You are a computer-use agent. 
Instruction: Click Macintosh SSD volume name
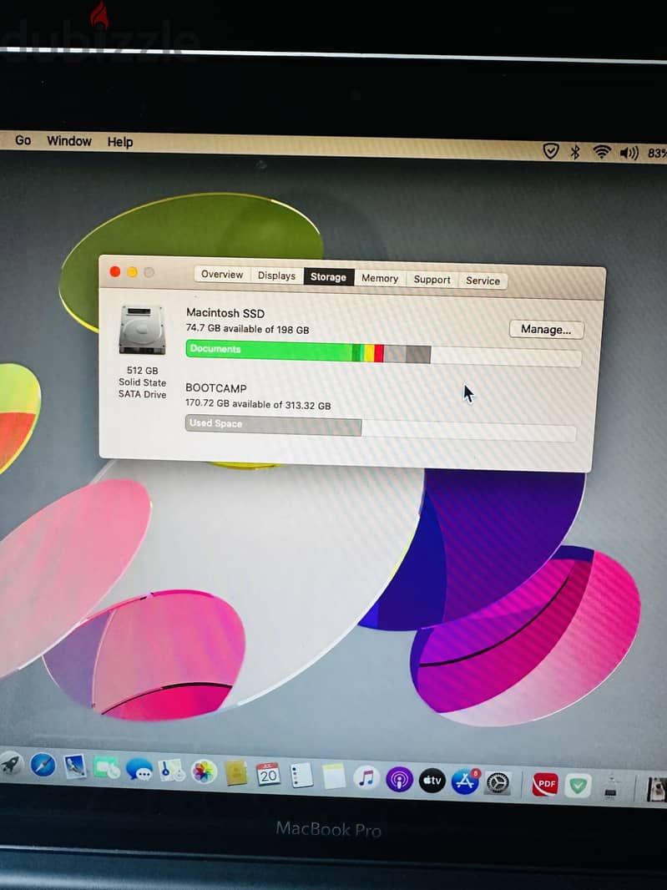pos(225,313)
